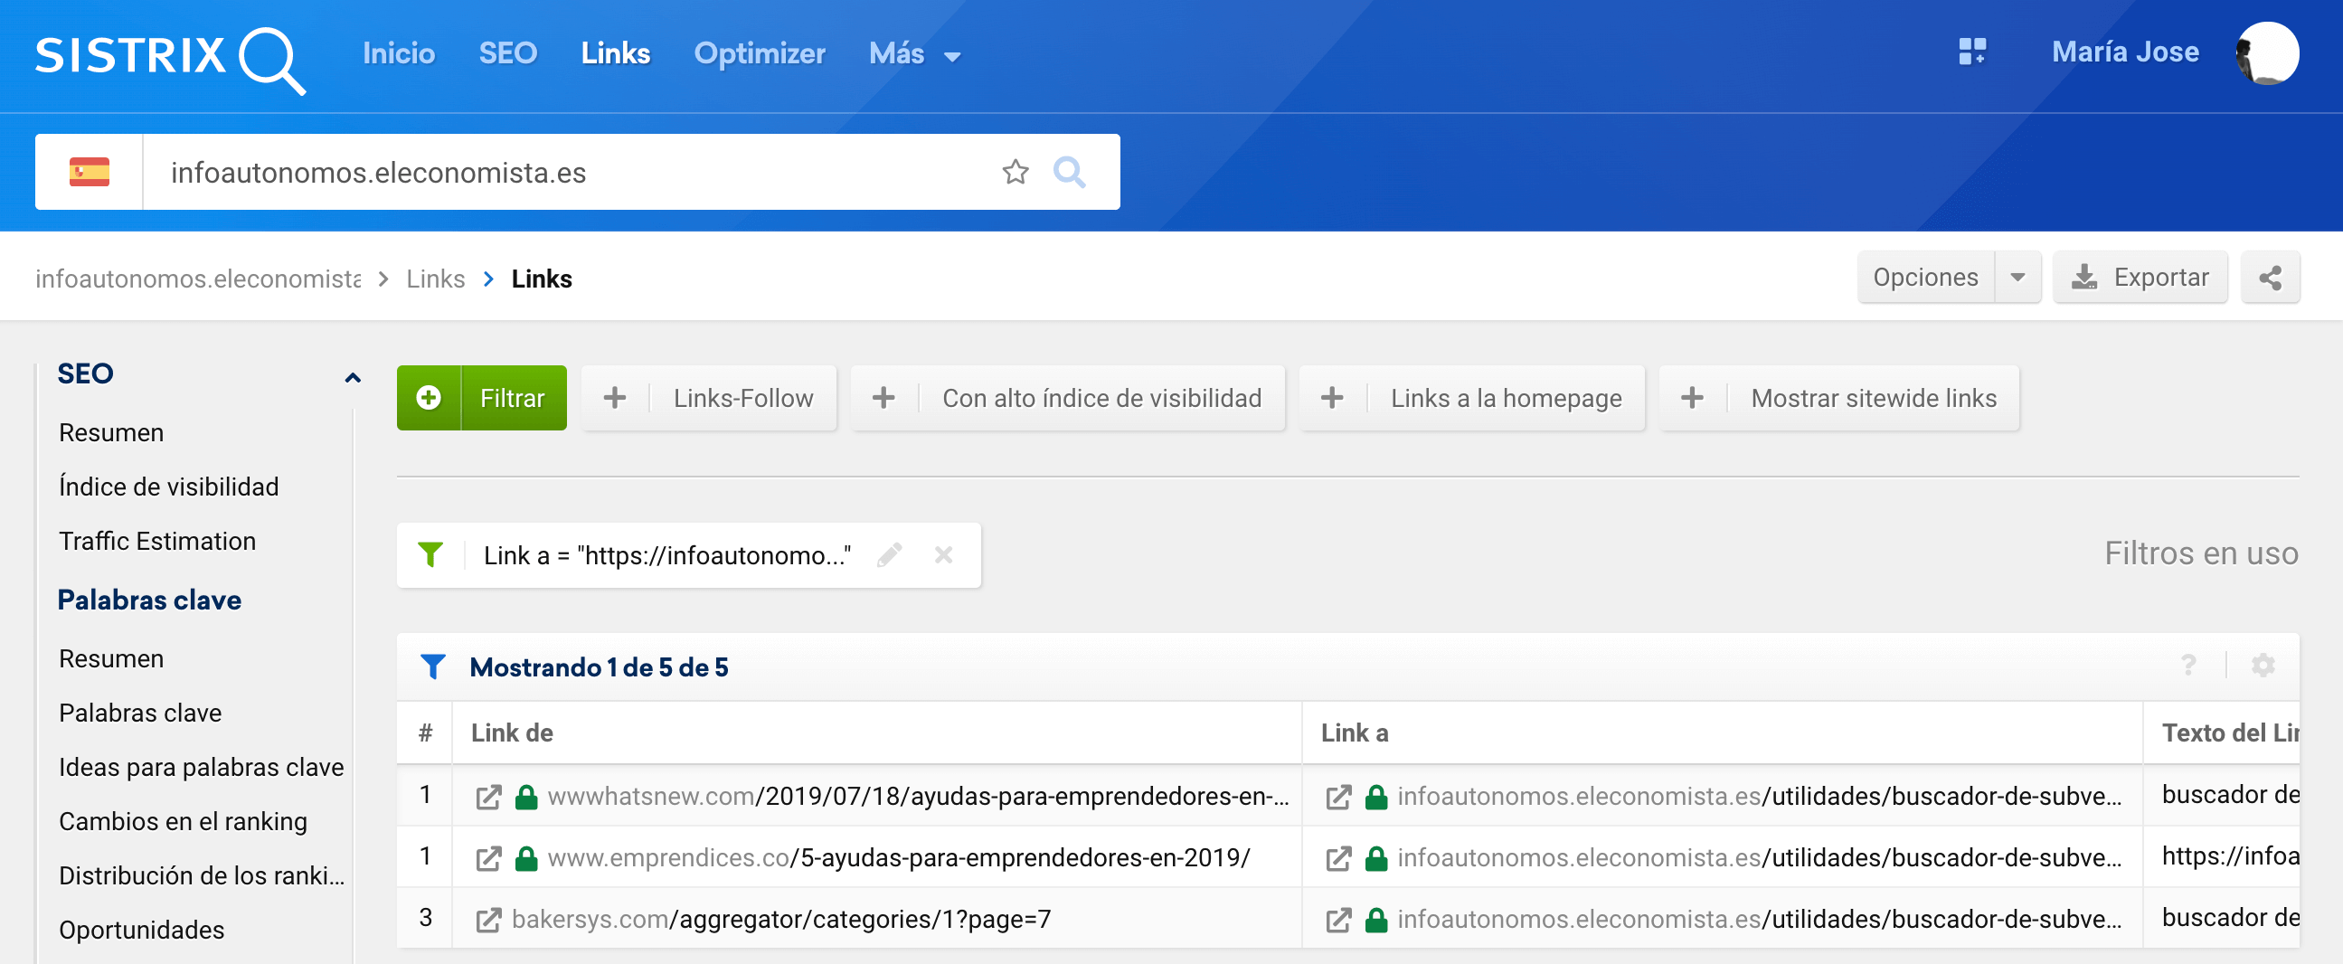This screenshot has width=2343, height=964.
Task: Open the dashboard grid icon in header
Action: (1971, 52)
